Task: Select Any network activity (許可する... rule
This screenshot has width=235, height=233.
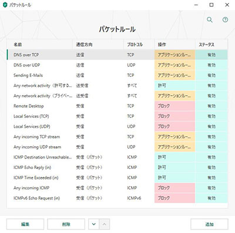Action: coord(117,86)
